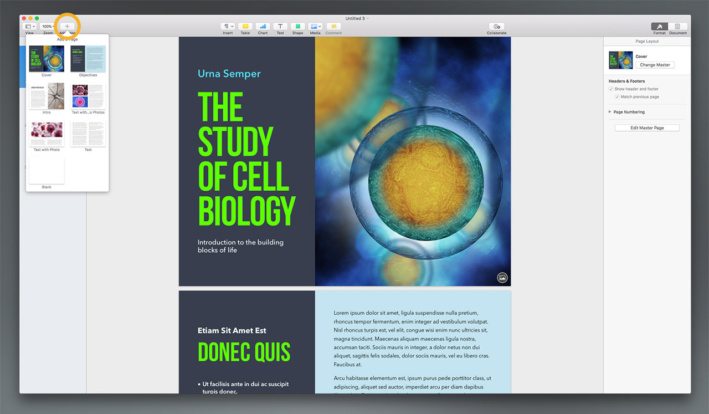Open the View dropdown menu
The height and width of the screenshot is (414, 709).
(29, 26)
